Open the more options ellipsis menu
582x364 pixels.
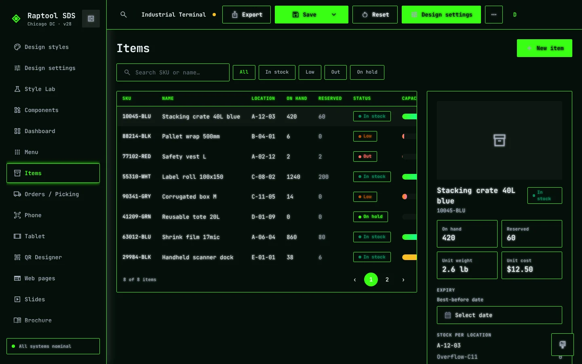(494, 15)
